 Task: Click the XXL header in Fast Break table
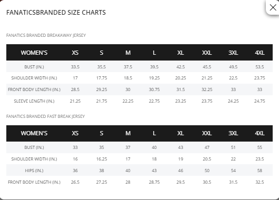207,133
